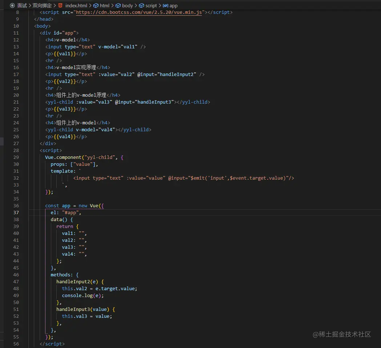The image size is (381, 348).
Task: Click the '{{val1}}' interpolation
Action: point(65,53)
